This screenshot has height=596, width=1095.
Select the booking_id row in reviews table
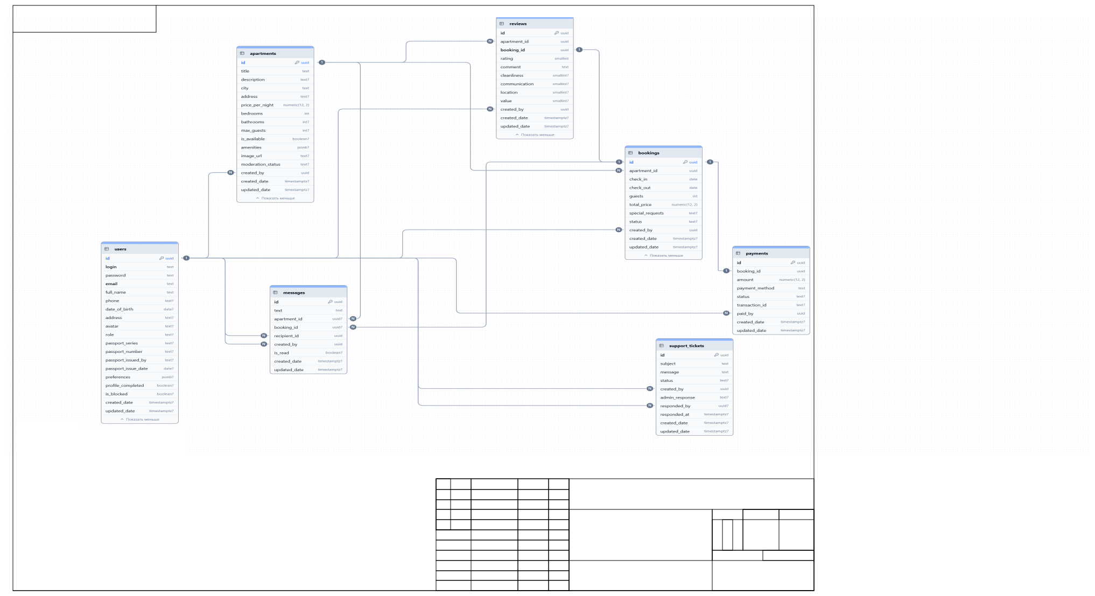pyautogui.click(x=513, y=50)
